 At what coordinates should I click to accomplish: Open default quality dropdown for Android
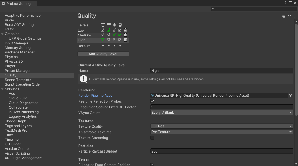pyautogui.click(x=115, y=46)
